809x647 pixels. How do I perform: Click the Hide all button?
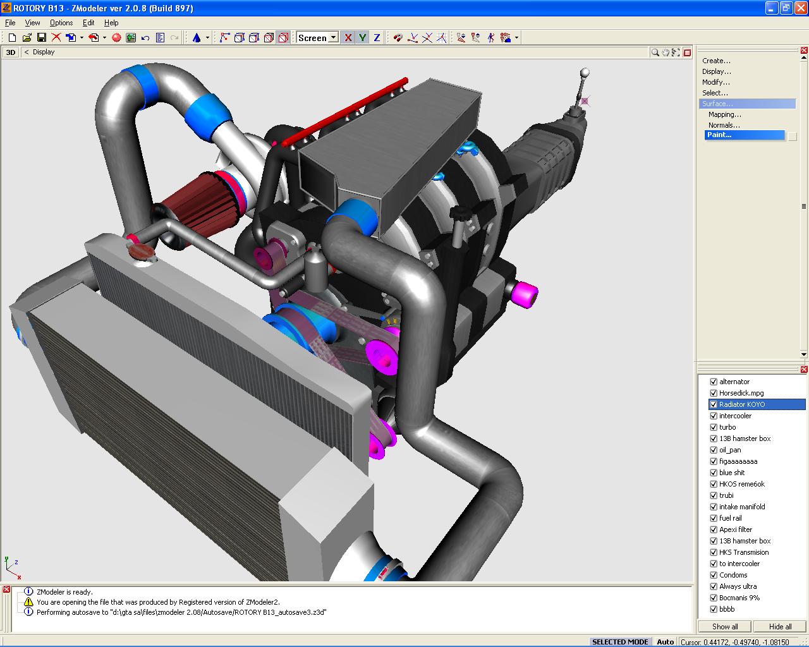(780, 627)
